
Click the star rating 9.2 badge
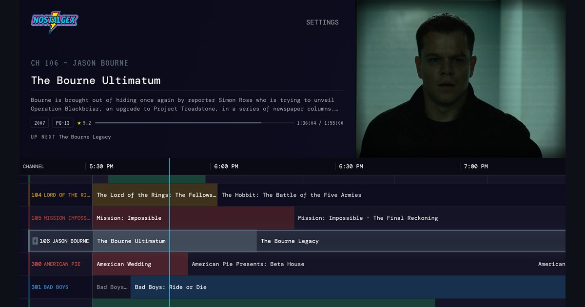84,123
